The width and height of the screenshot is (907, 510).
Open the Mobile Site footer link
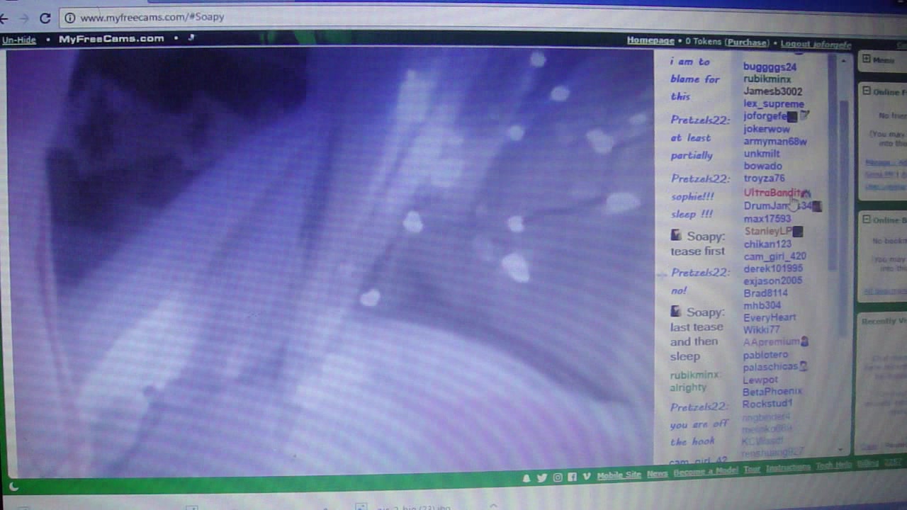[x=619, y=475]
